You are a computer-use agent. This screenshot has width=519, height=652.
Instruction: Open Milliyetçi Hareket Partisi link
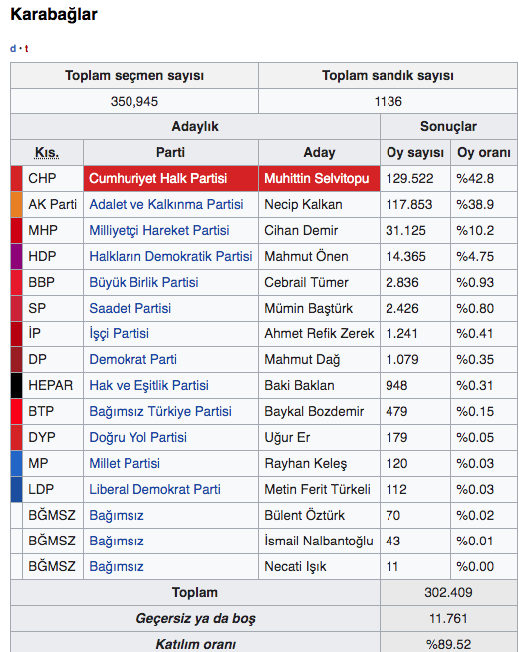(x=159, y=230)
